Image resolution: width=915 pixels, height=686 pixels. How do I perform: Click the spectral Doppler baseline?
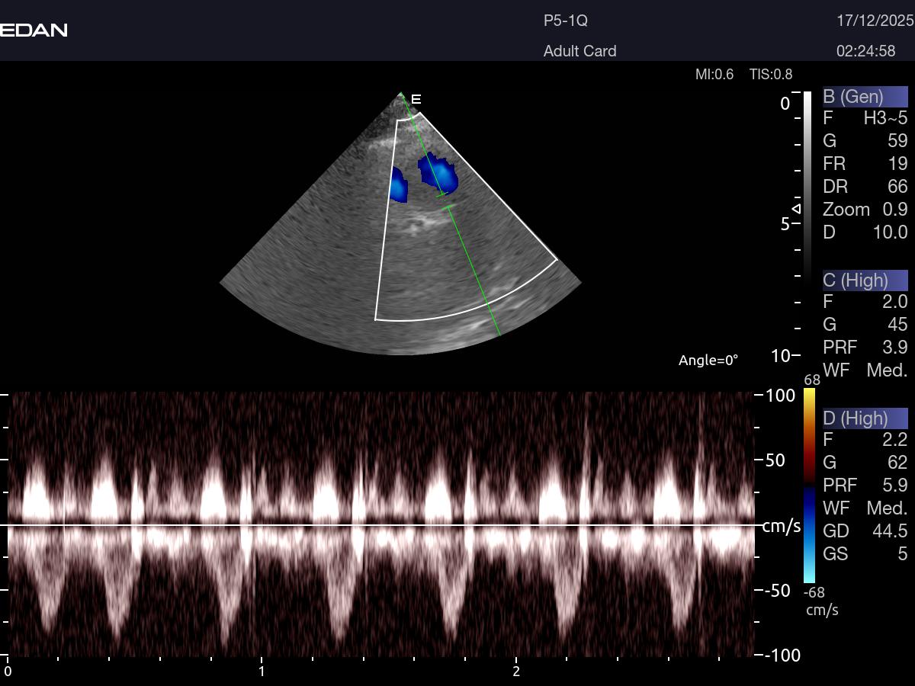click(x=381, y=524)
